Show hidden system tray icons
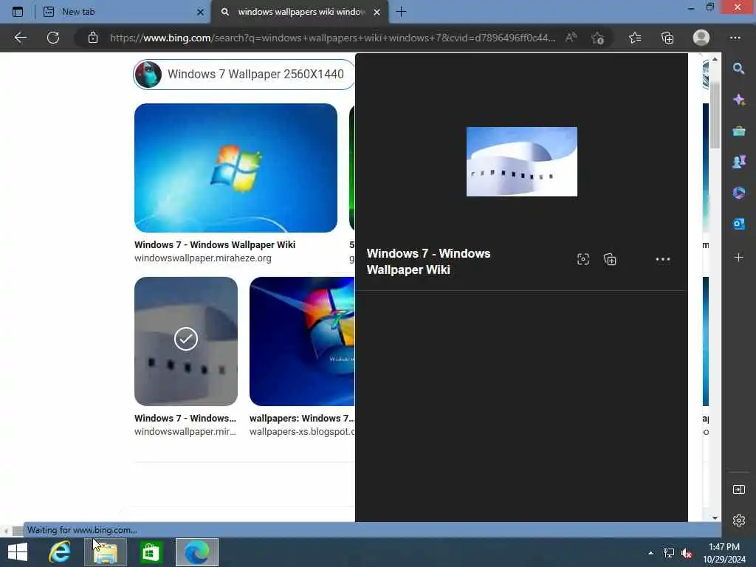The width and height of the screenshot is (756, 567). click(x=650, y=553)
